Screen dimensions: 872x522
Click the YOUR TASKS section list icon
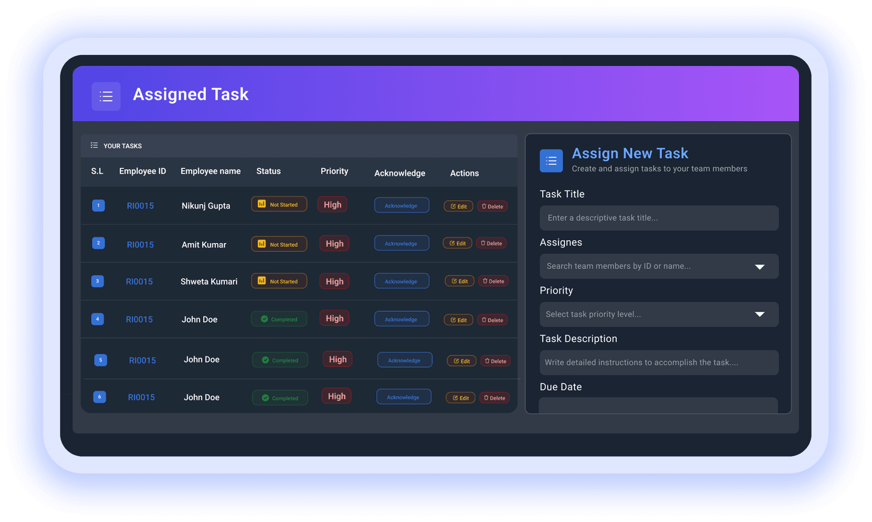pyautogui.click(x=94, y=146)
